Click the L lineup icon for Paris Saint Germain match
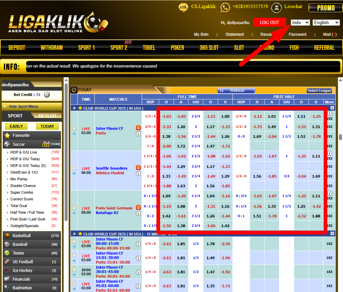The image size is (343, 292). (138, 213)
